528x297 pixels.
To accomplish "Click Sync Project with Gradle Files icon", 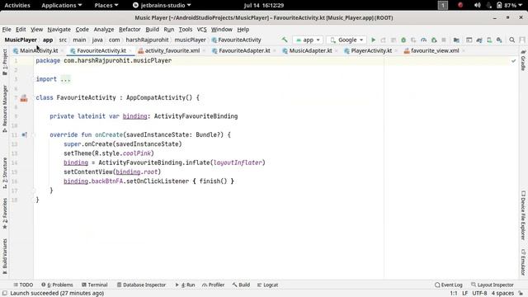I will (479, 40).
